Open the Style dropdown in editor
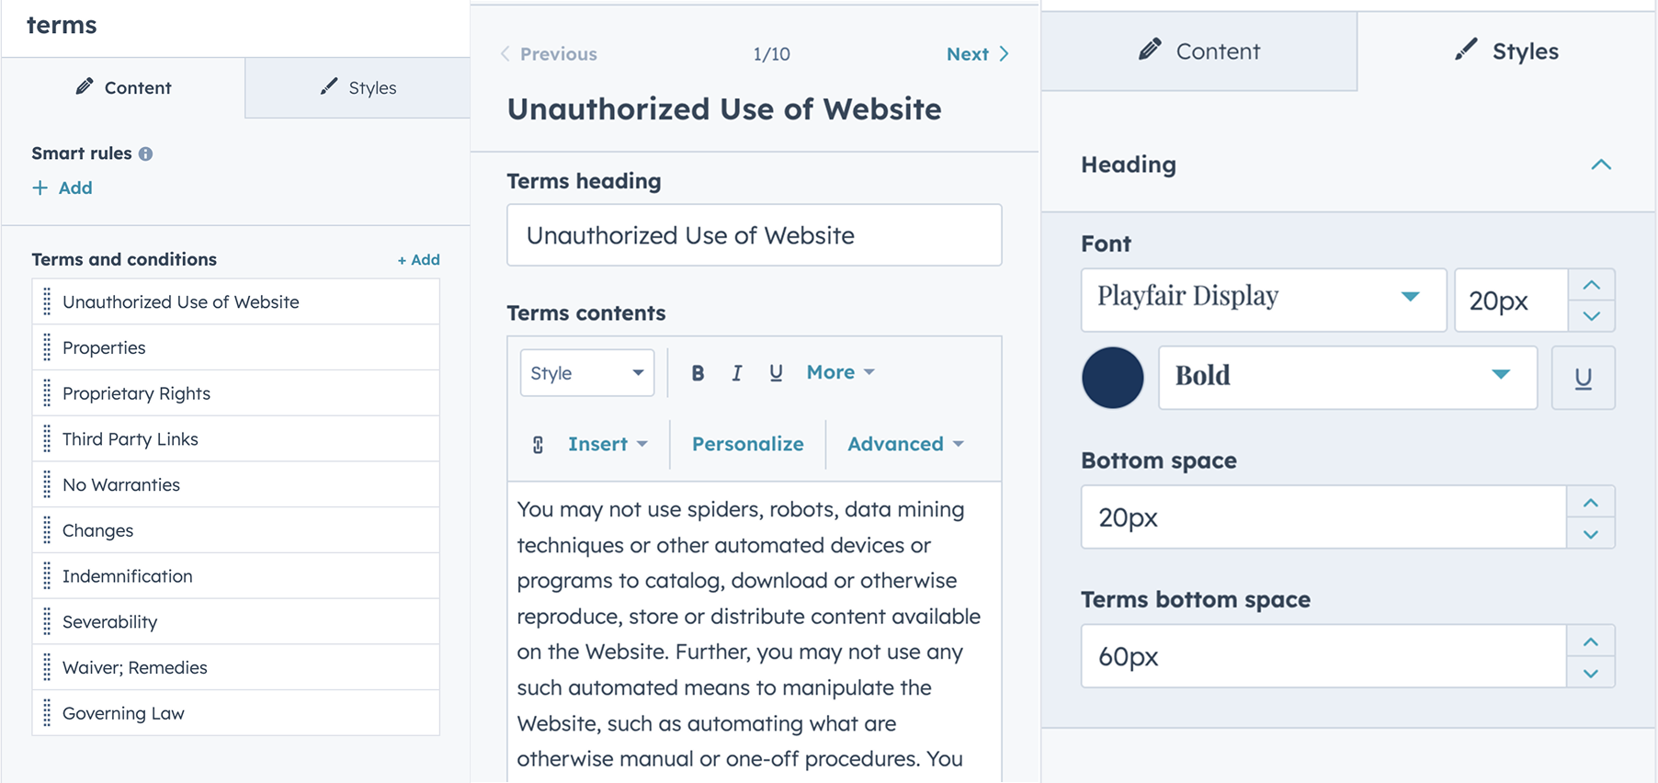The width and height of the screenshot is (1658, 783). tap(587, 373)
